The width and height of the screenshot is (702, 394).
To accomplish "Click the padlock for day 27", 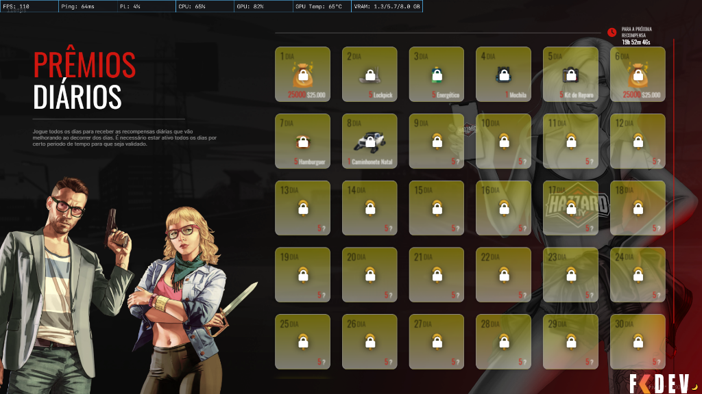I will point(437,342).
